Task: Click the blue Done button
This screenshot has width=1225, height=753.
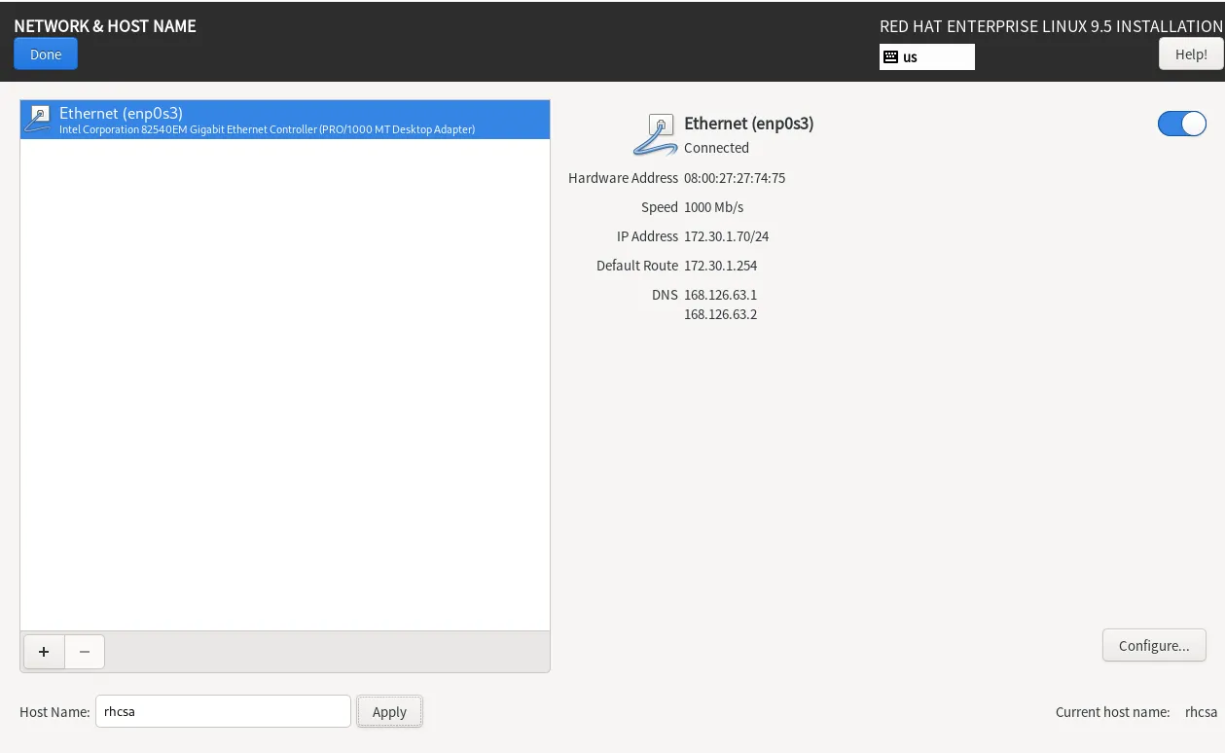Action: [46, 54]
